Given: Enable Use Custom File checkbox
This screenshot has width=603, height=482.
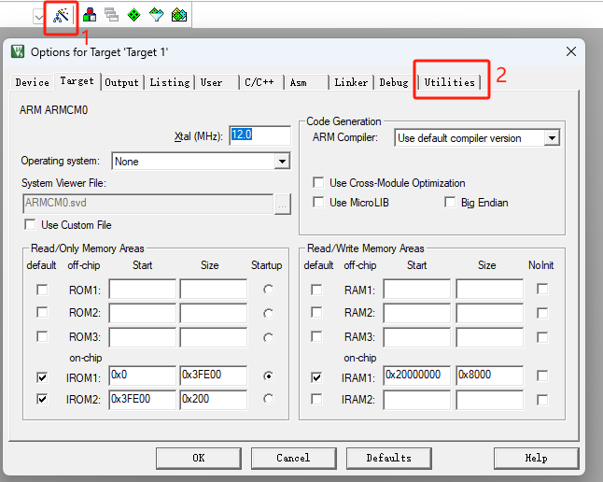Looking at the screenshot, I should pyautogui.click(x=30, y=224).
